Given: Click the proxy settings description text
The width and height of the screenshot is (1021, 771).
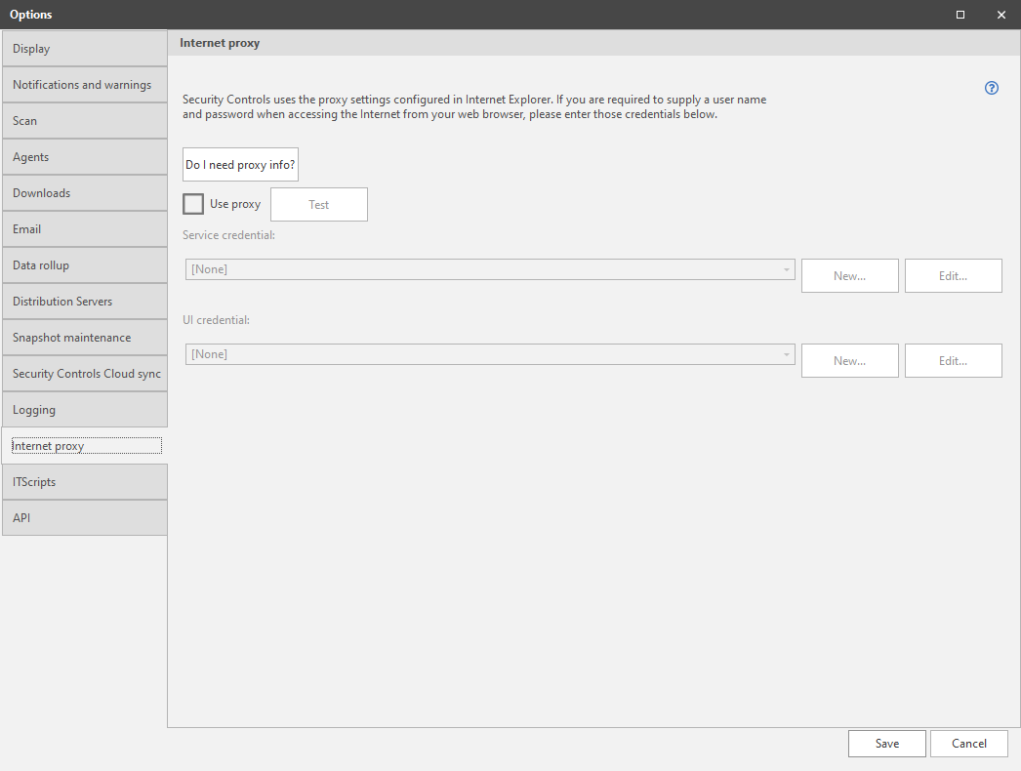Looking at the screenshot, I should (x=474, y=106).
